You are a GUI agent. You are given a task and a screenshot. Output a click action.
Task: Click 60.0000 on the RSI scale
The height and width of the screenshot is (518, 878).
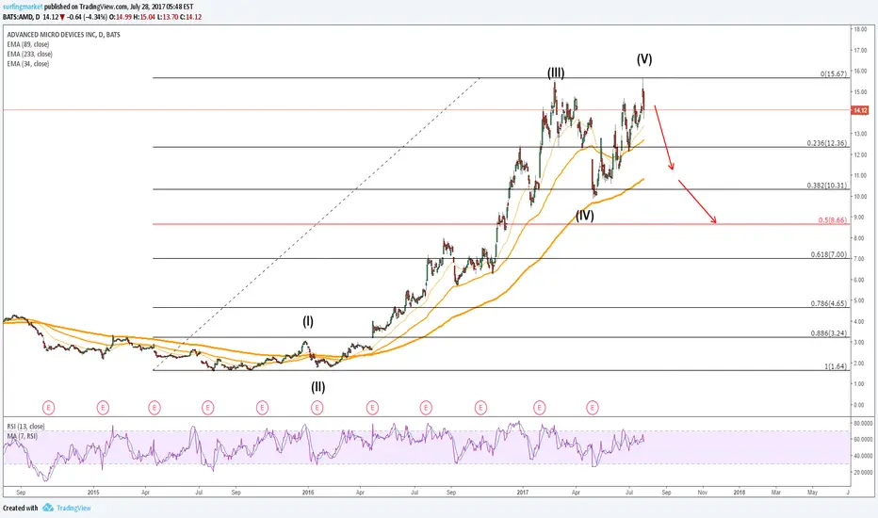[x=863, y=440]
